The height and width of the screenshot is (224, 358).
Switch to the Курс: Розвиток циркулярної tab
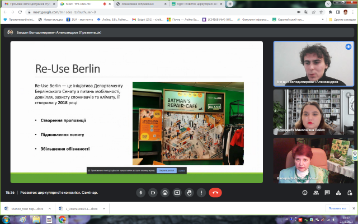click(x=197, y=3)
